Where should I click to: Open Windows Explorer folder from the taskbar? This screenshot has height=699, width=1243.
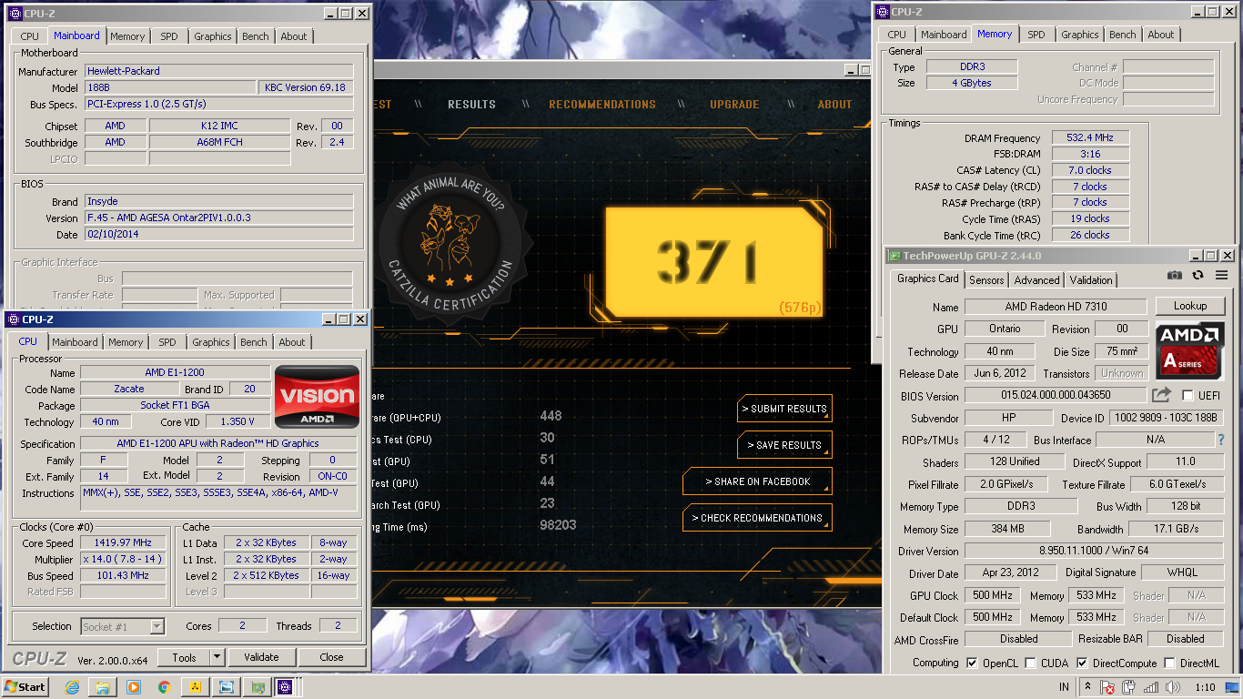(103, 687)
